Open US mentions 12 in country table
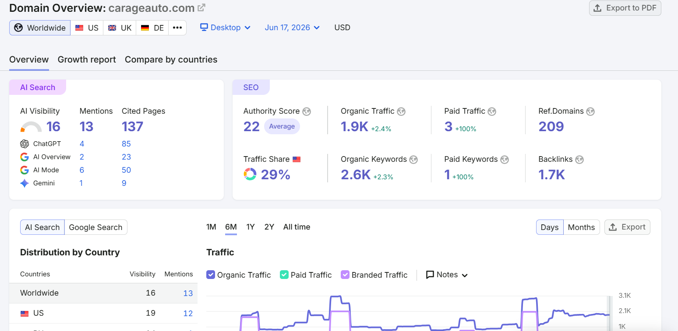The height and width of the screenshot is (331, 678). click(x=188, y=314)
